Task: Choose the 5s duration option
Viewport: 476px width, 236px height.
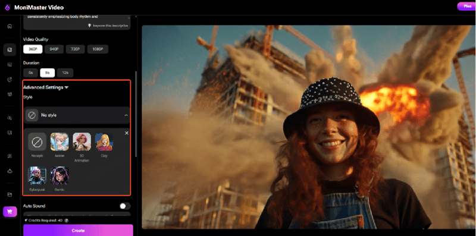Action: tap(31, 73)
